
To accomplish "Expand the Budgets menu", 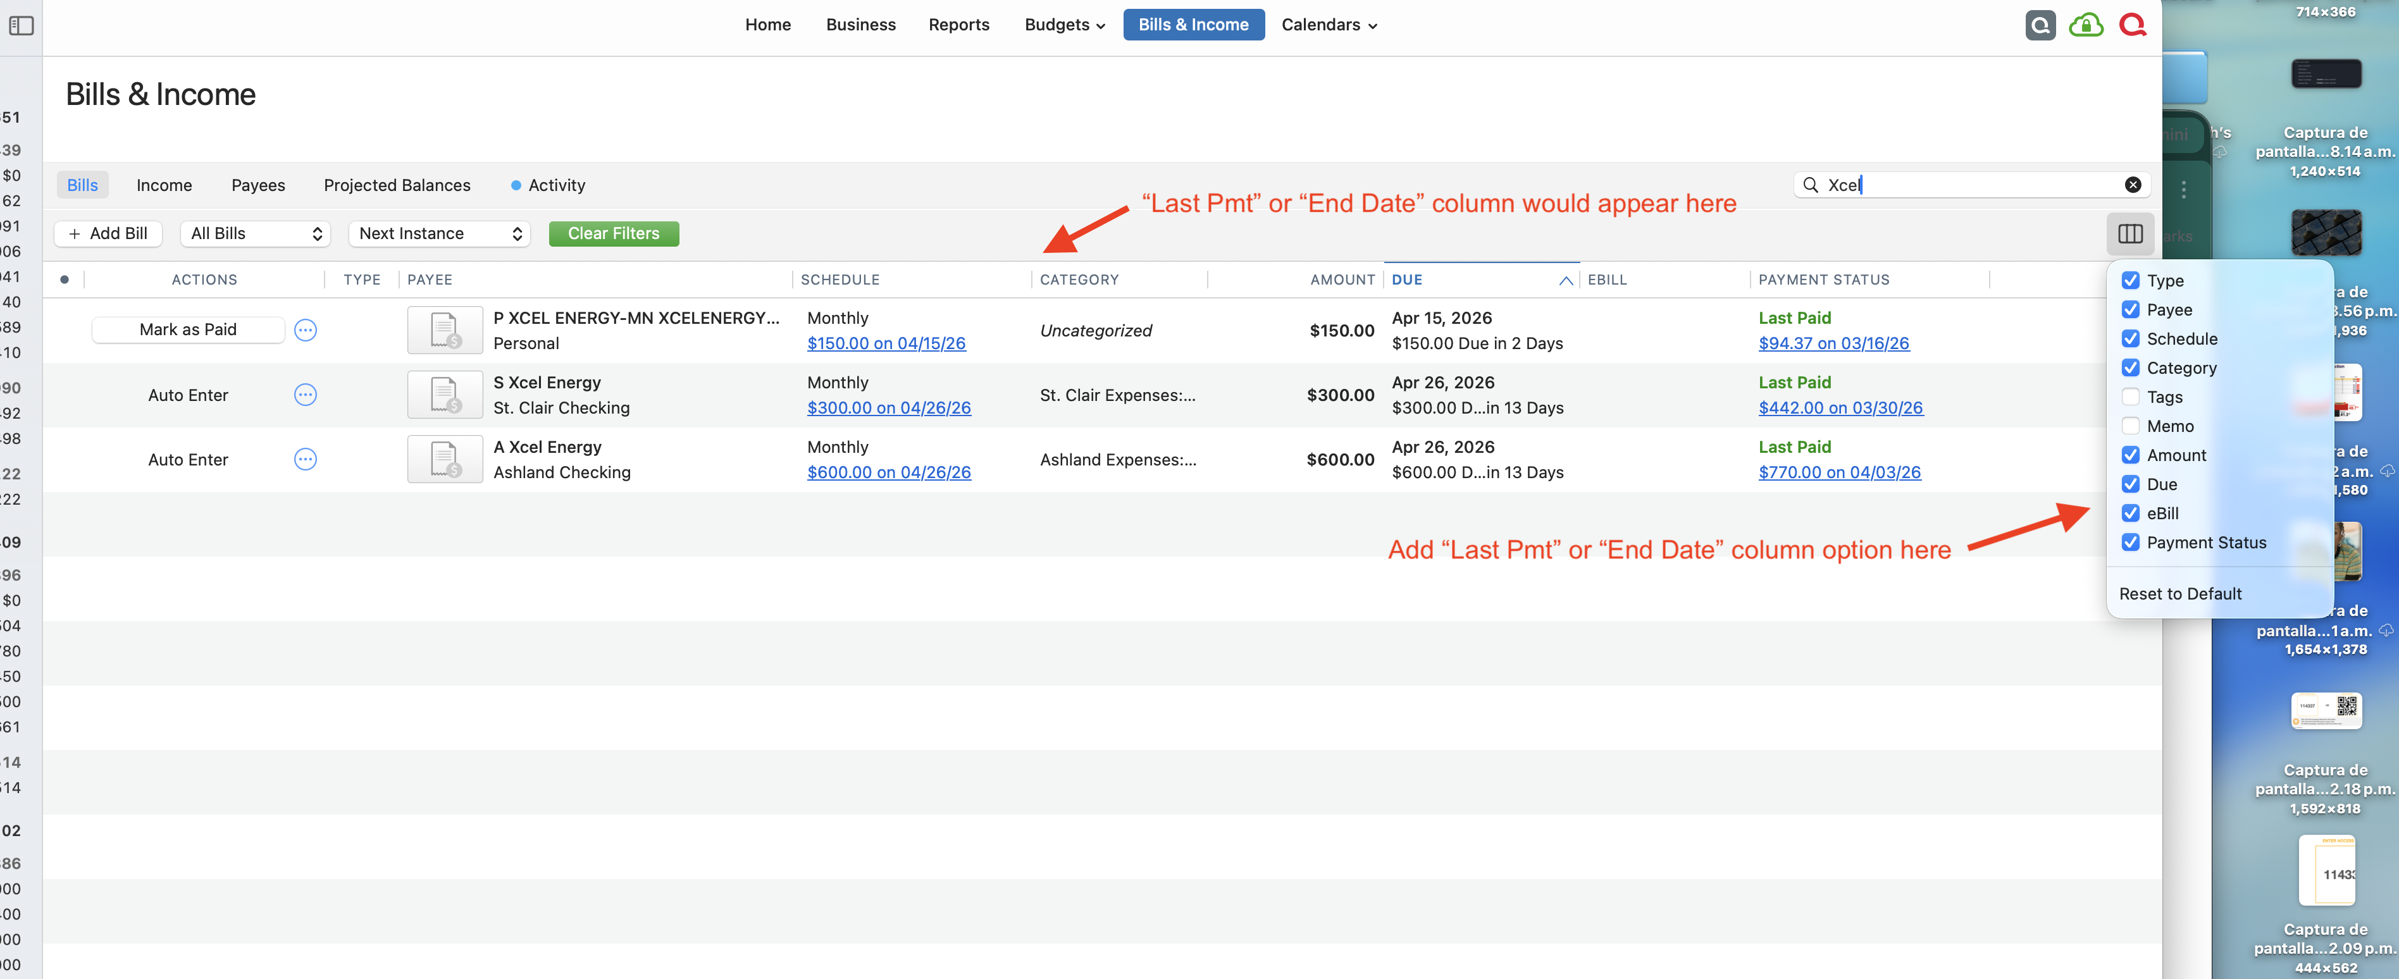I will click(1065, 25).
